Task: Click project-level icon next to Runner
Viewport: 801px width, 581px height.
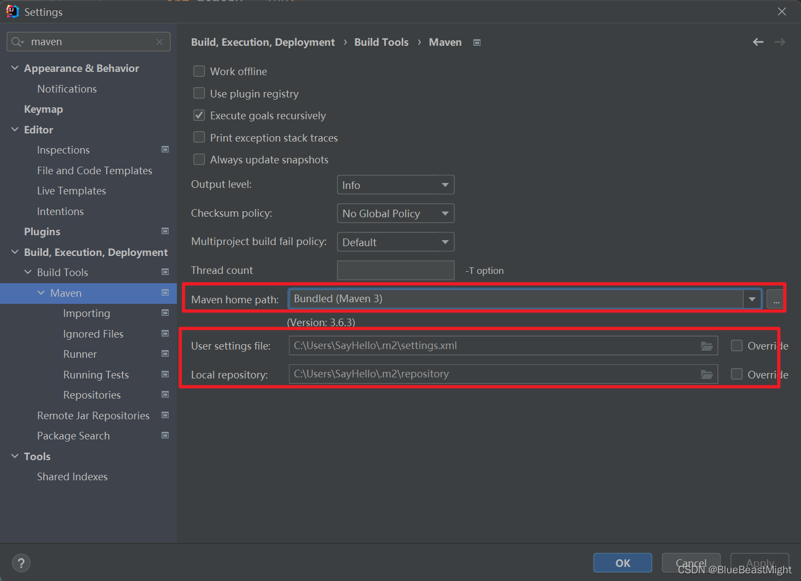Action: pyautogui.click(x=165, y=353)
